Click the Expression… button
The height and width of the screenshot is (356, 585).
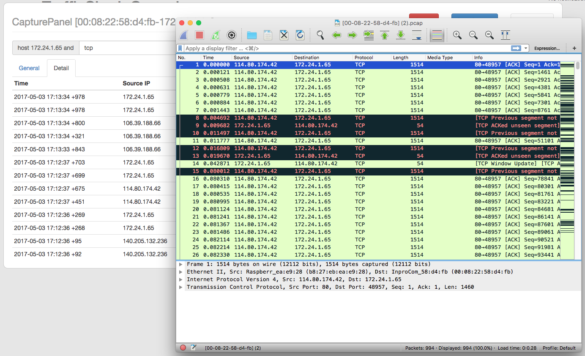(x=547, y=48)
